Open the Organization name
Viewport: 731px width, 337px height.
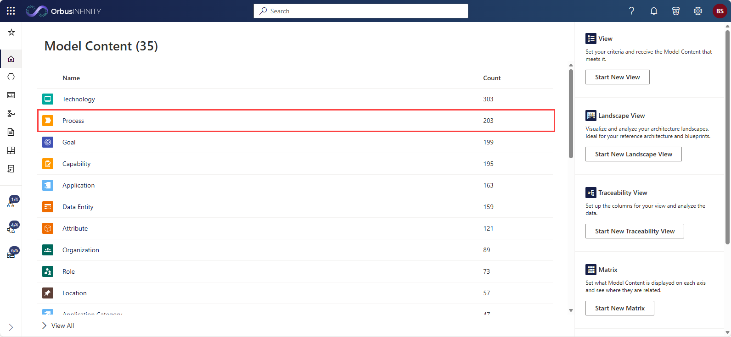coord(81,250)
